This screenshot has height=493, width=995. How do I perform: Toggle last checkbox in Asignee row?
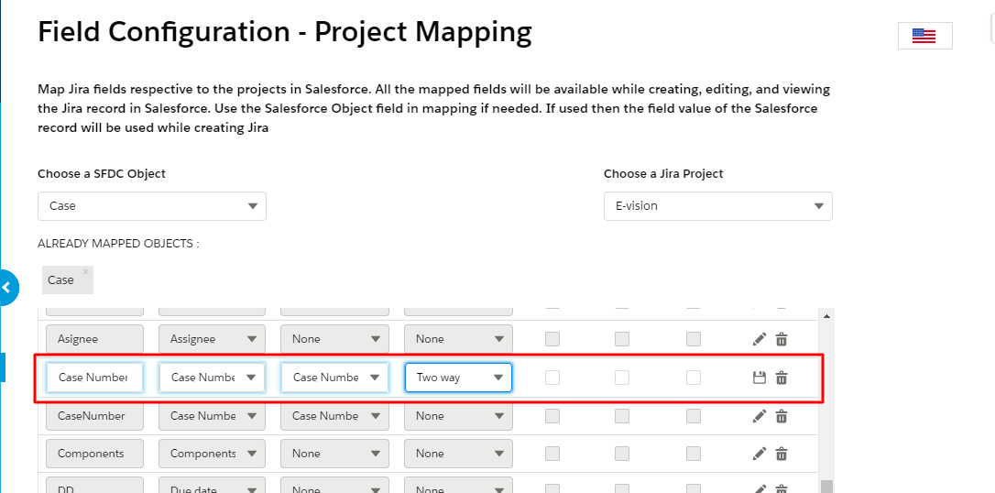(694, 339)
